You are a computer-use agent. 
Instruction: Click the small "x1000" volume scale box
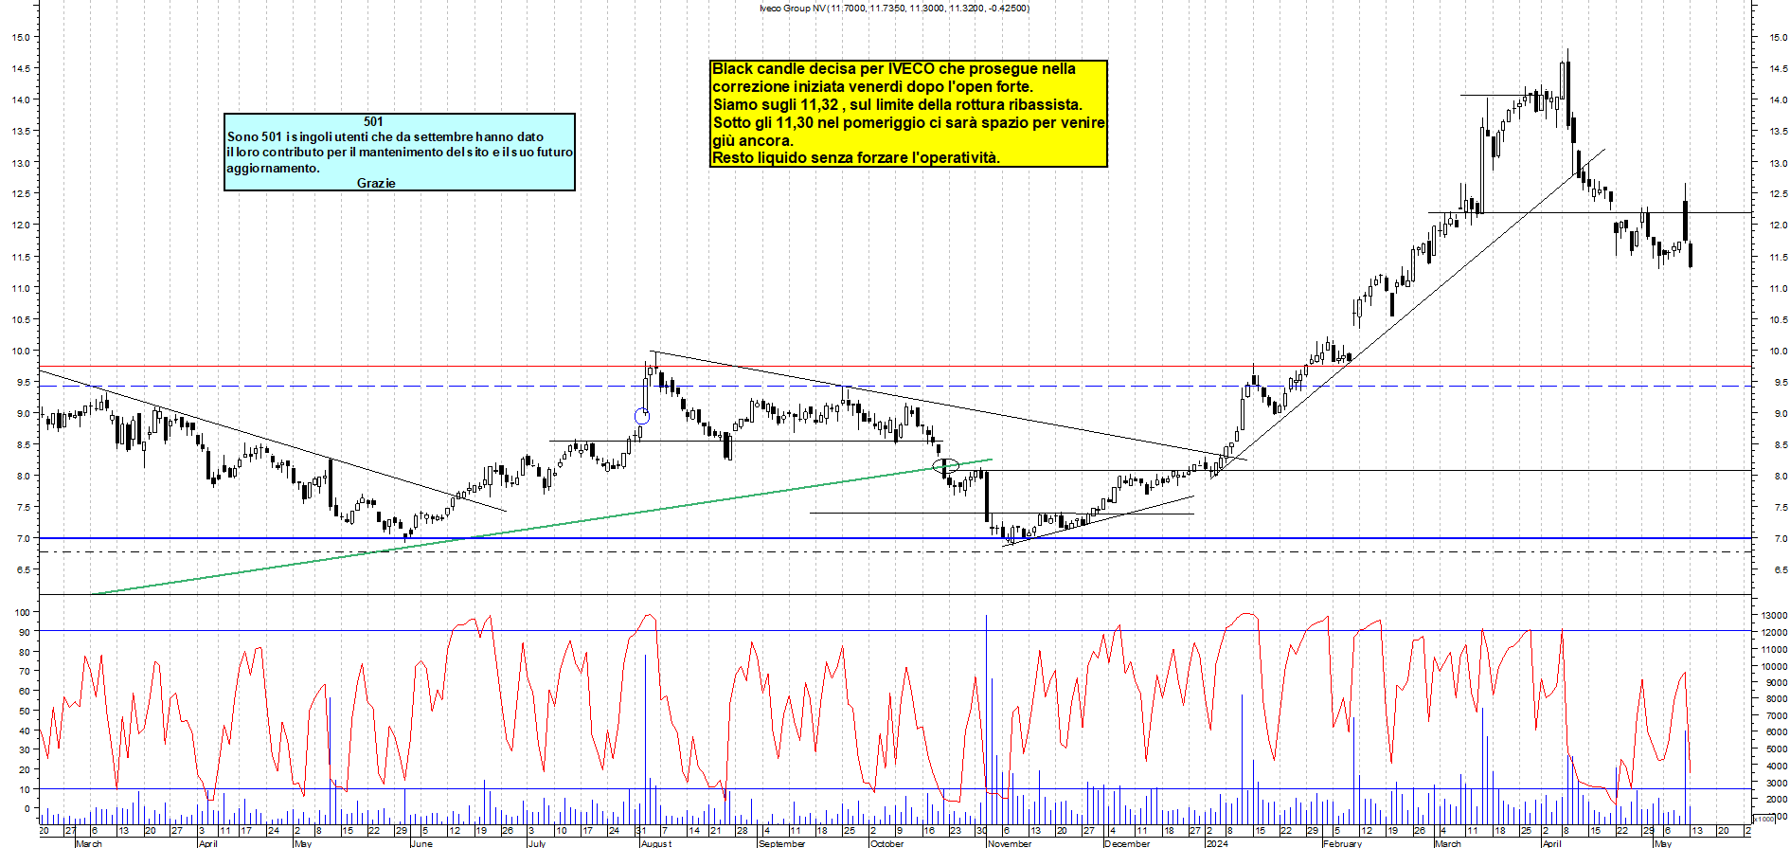tap(1764, 819)
